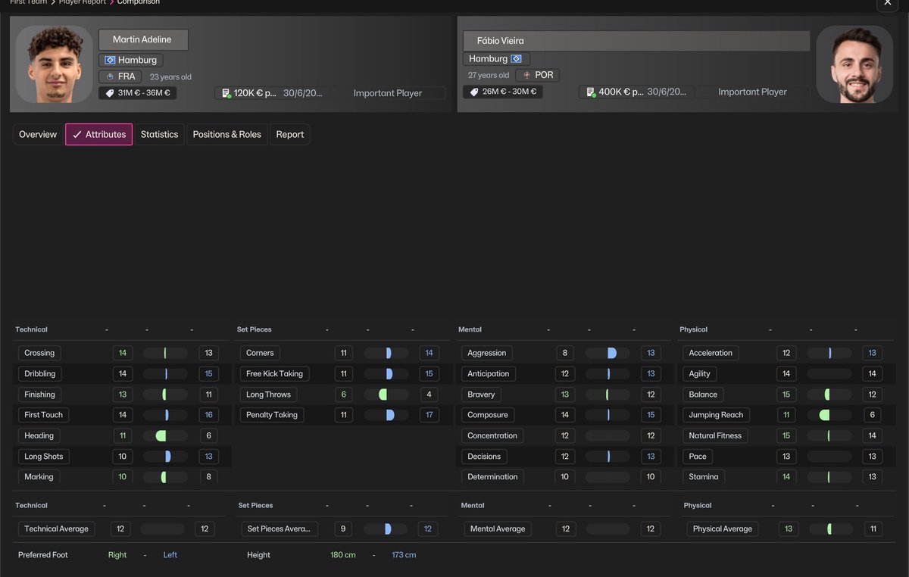Click the Jumping Reach comparison bar
This screenshot has height=577, width=909.
[829, 415]
